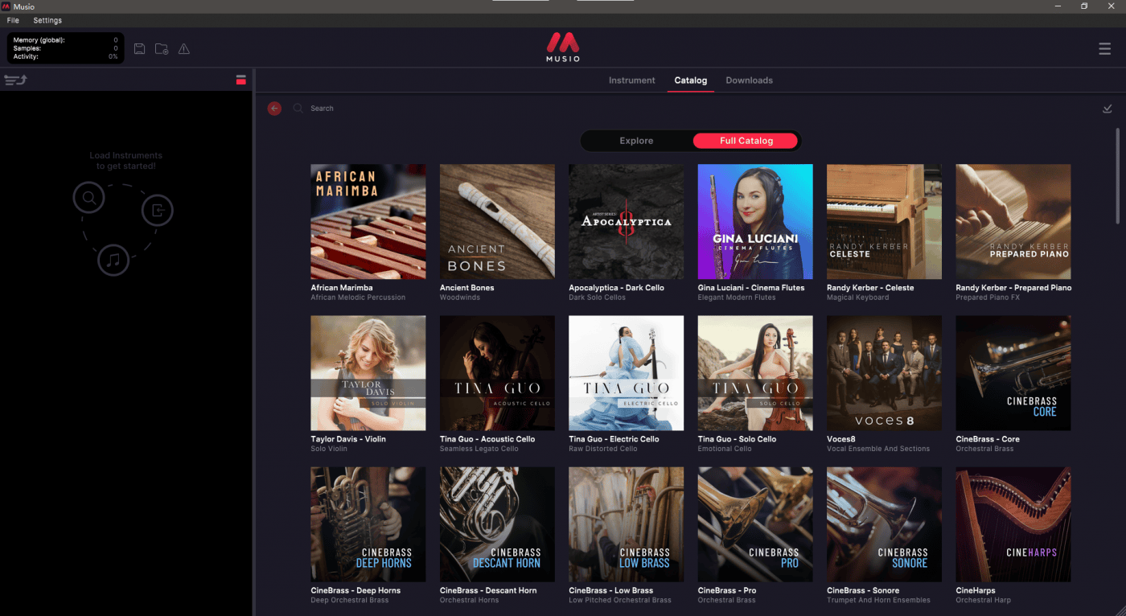Open CineBrass Sonore thumbnail

884,524
